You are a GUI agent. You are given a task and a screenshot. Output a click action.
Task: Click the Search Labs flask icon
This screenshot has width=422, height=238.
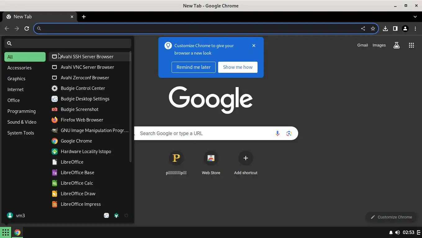point(397,45)
